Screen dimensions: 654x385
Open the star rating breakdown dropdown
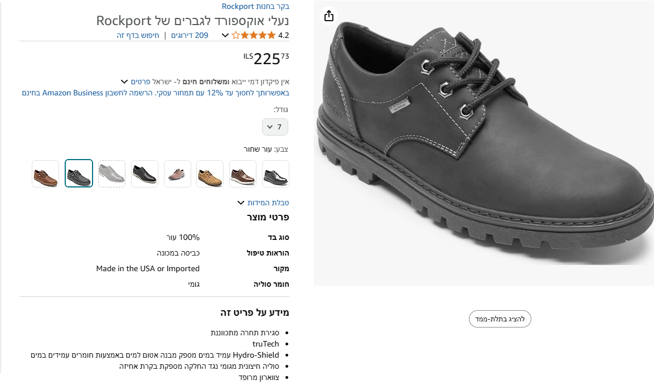(x=225, y=35)
